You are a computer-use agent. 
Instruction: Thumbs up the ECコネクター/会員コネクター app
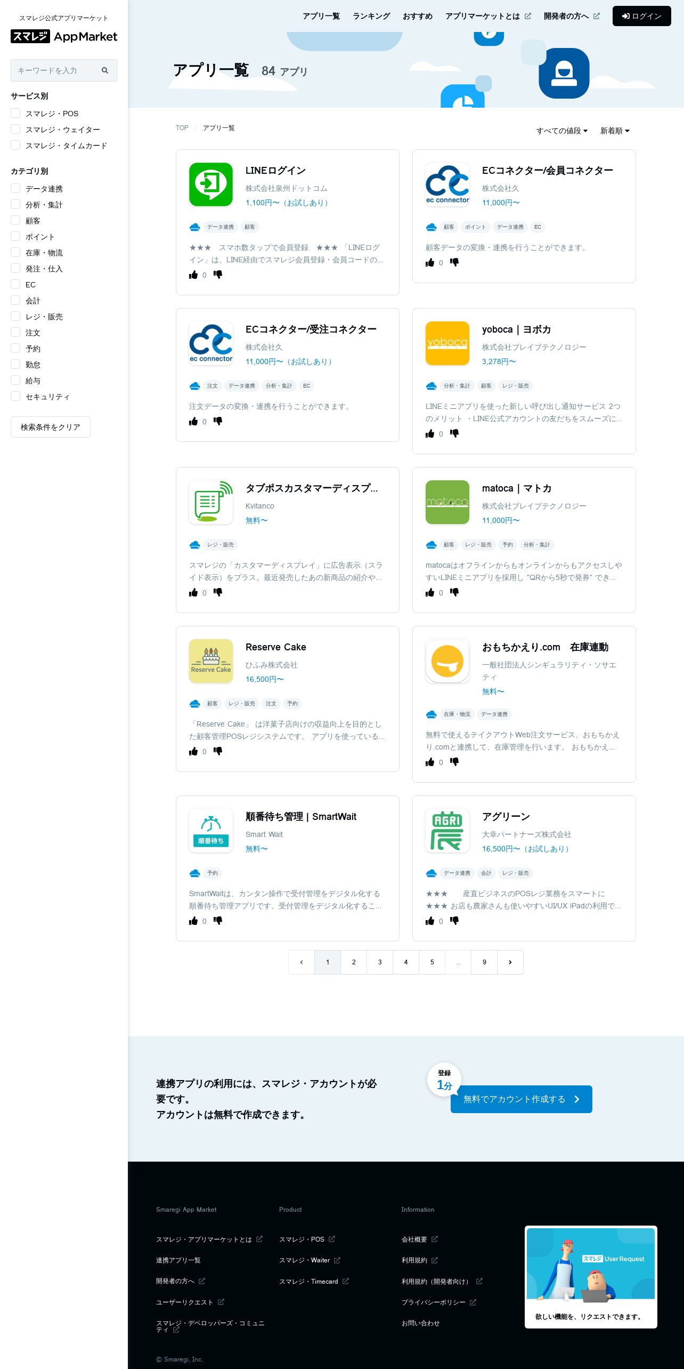click(x=430, y=263)
